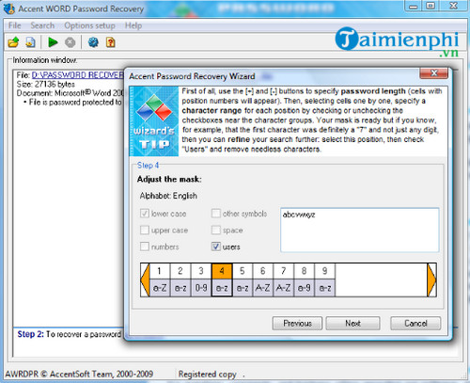Click the document page toolbar icon

click(30, 42)
